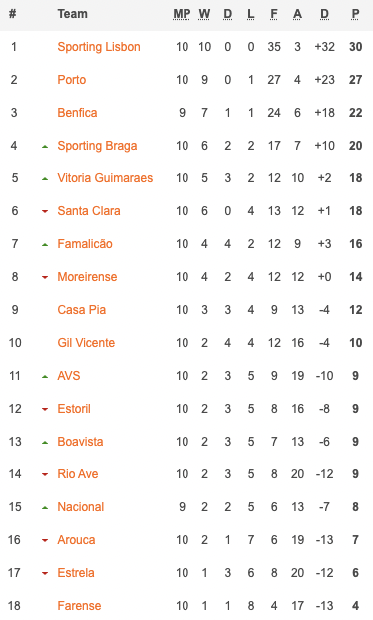Click the green up arrow beside AVS
The width and height of the screenshot is (373, 620).
[x=45, y=377]
